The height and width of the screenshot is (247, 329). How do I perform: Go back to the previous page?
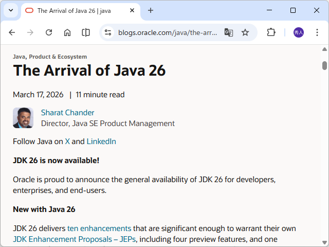pyautogui.click(x=12, y=32)
